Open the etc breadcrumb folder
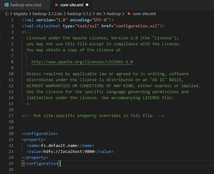214x174 pixels. click(99, 14)
